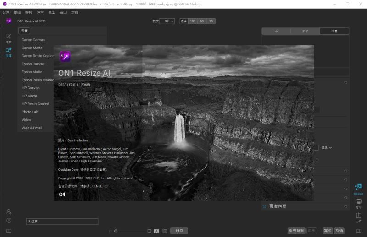Select the Web & Email preset category
This screenshot has height=237, width=367.
pos(32,128)
